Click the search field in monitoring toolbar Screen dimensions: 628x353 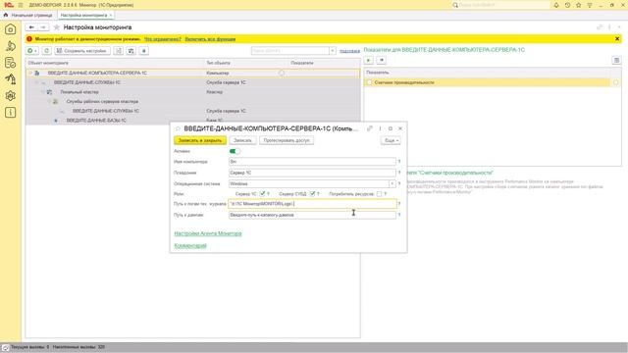tap(290, 51)
